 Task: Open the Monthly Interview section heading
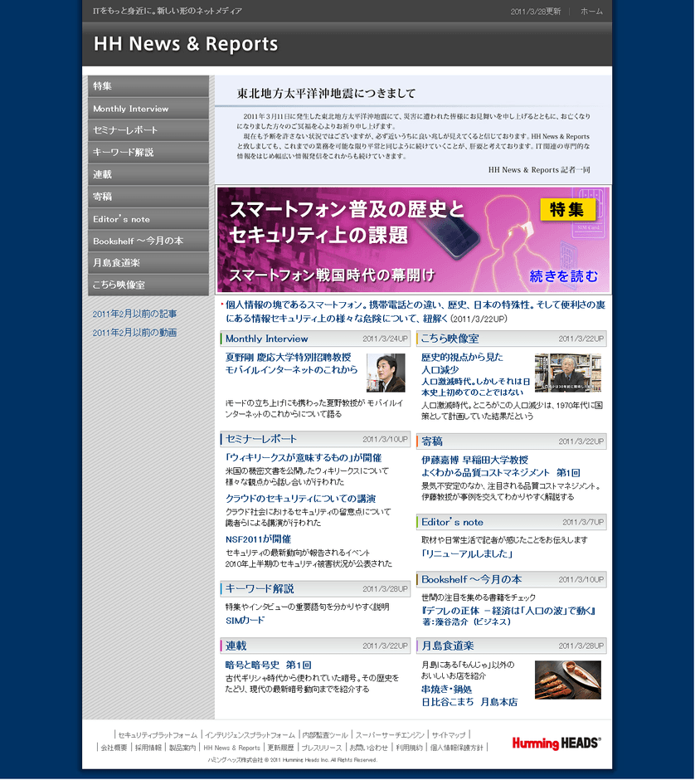click(x=266, y=339)
